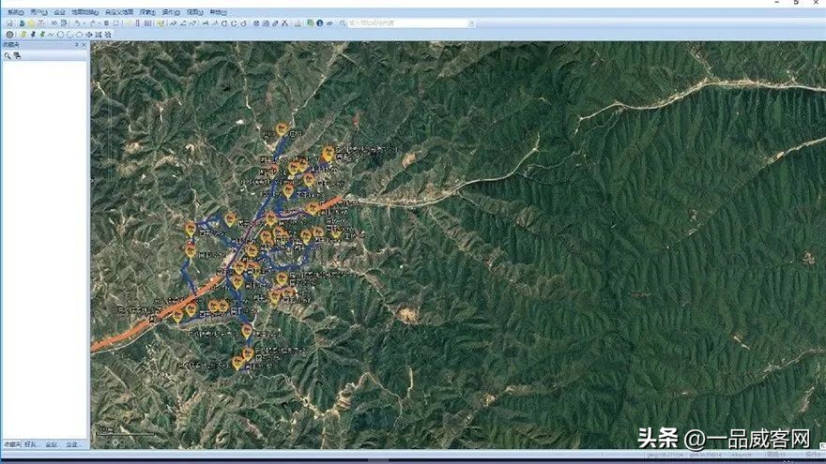826x464 pixels.
Task: Select the black pushpin marker tool
Action: [x=33, y=34]
